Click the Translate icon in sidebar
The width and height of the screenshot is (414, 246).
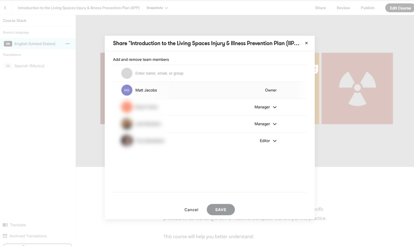coord(5,225)
